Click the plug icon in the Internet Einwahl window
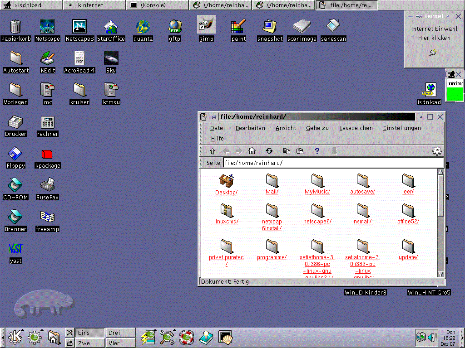This screenshot has height=348, width=465. (x=433, y=53)
